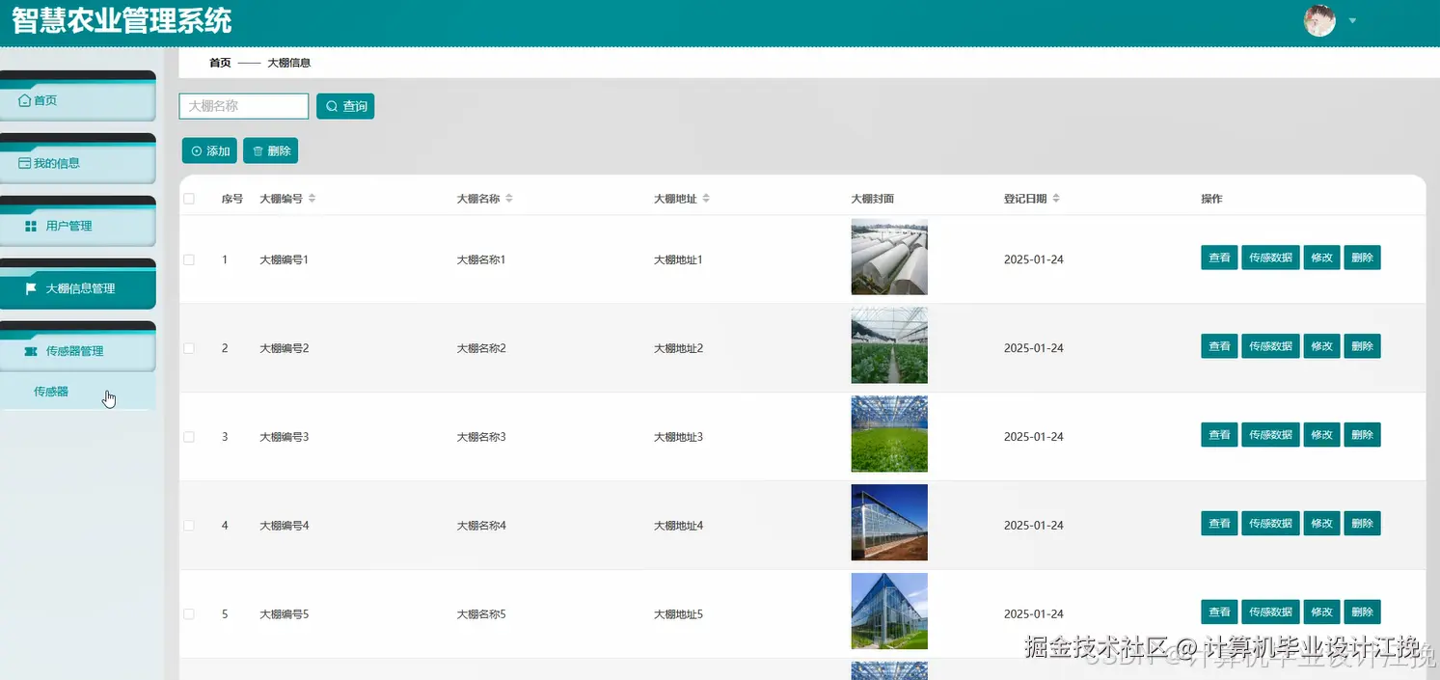The width and height of the screenshot is (1440, 680).
Task: Click 首页 breadcrumb link
Action: 220,63
